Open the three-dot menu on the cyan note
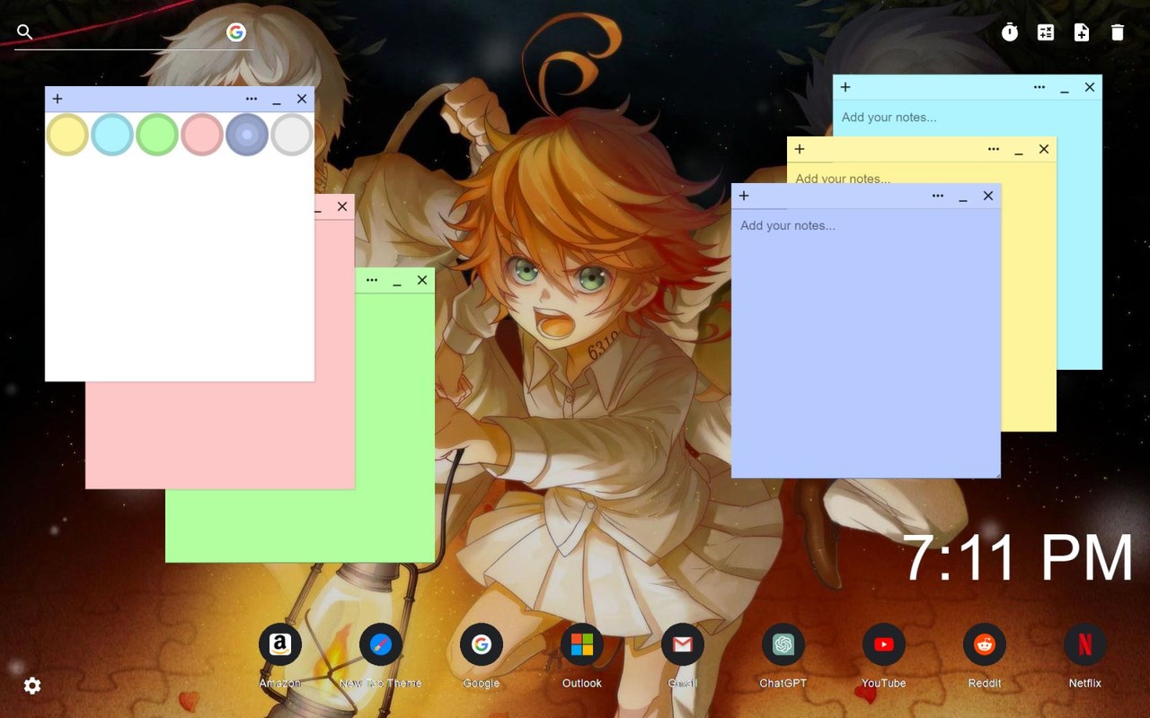 click(1039, 87)
